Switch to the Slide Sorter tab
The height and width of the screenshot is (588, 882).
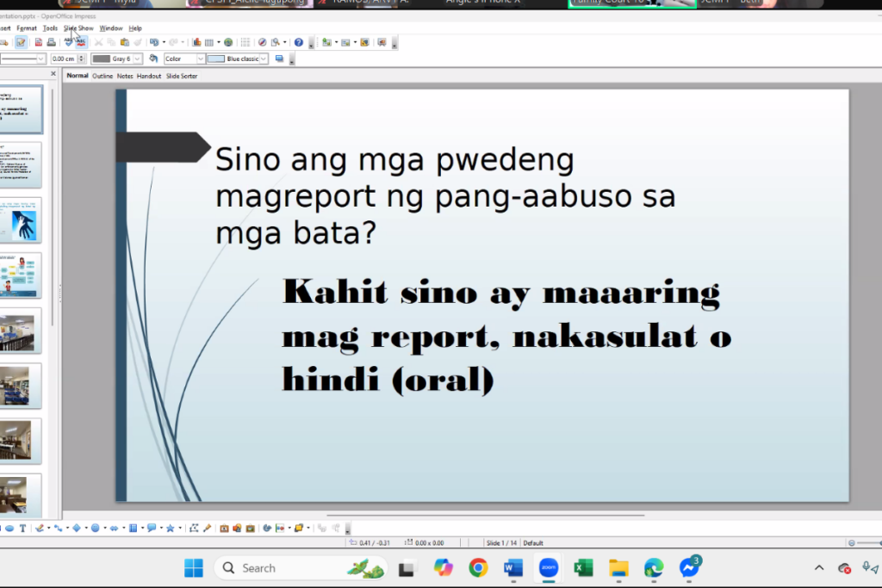pyautogui.click(x=182, y=76)
